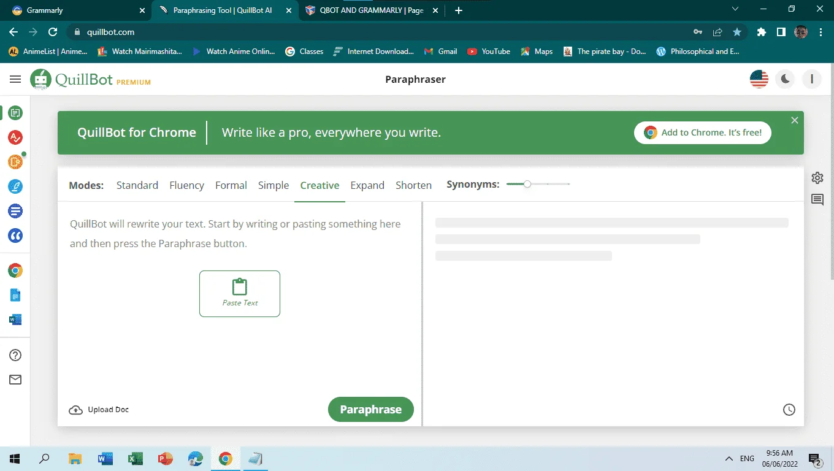Open Excel from the taskbar
This screenshot has height=471, width=834.
coord(136,459)
